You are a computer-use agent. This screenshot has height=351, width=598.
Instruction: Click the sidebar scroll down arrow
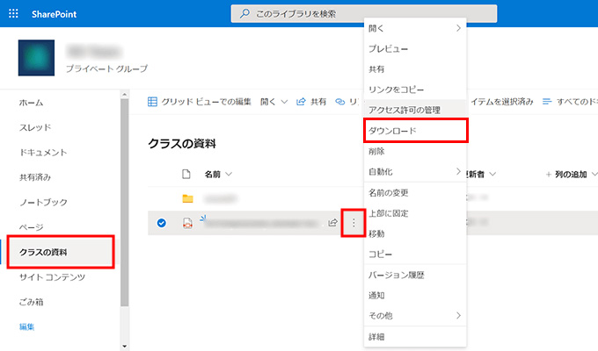124,346
